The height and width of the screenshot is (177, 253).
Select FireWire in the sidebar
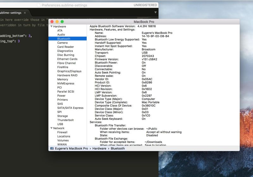[63, 67]
